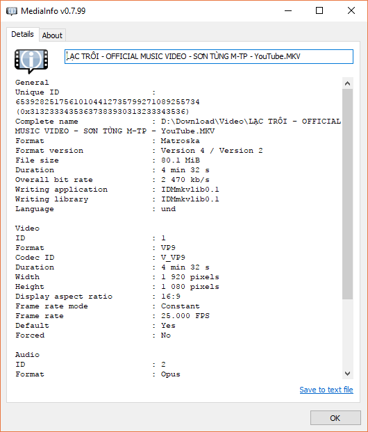This screenshot has height=432, width=368.
Task: Close the MediaInfo window
Action: [x=351, y=10]
